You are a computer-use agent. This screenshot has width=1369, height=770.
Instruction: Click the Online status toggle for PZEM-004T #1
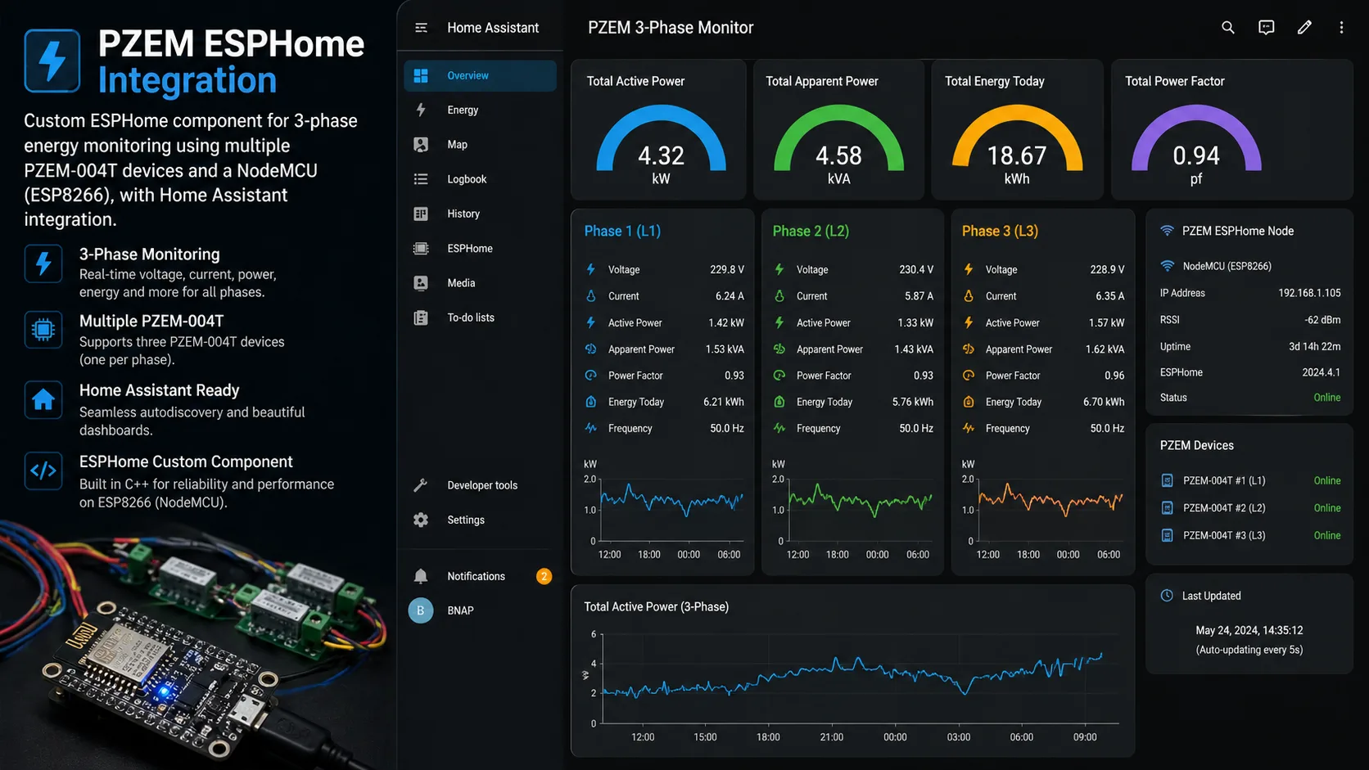[x=1327, y=480]
